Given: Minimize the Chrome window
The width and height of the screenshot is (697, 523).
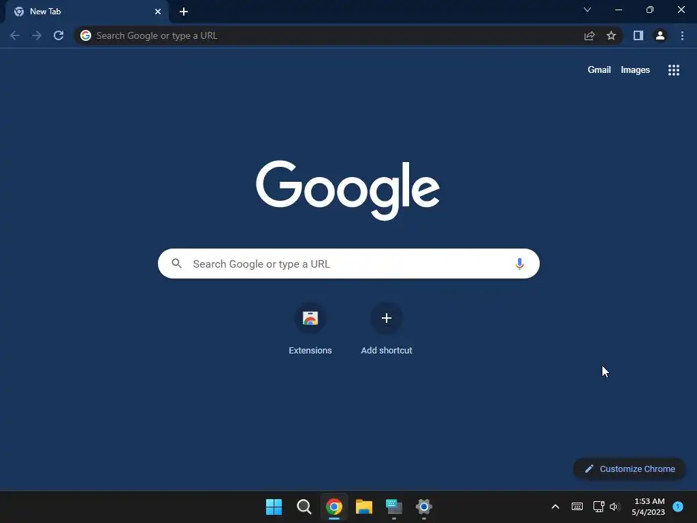Looking at the screenshot, I should pos(618,10).
